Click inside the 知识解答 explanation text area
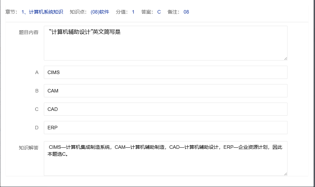Screen dimensions: 315x187 (165, 163)
